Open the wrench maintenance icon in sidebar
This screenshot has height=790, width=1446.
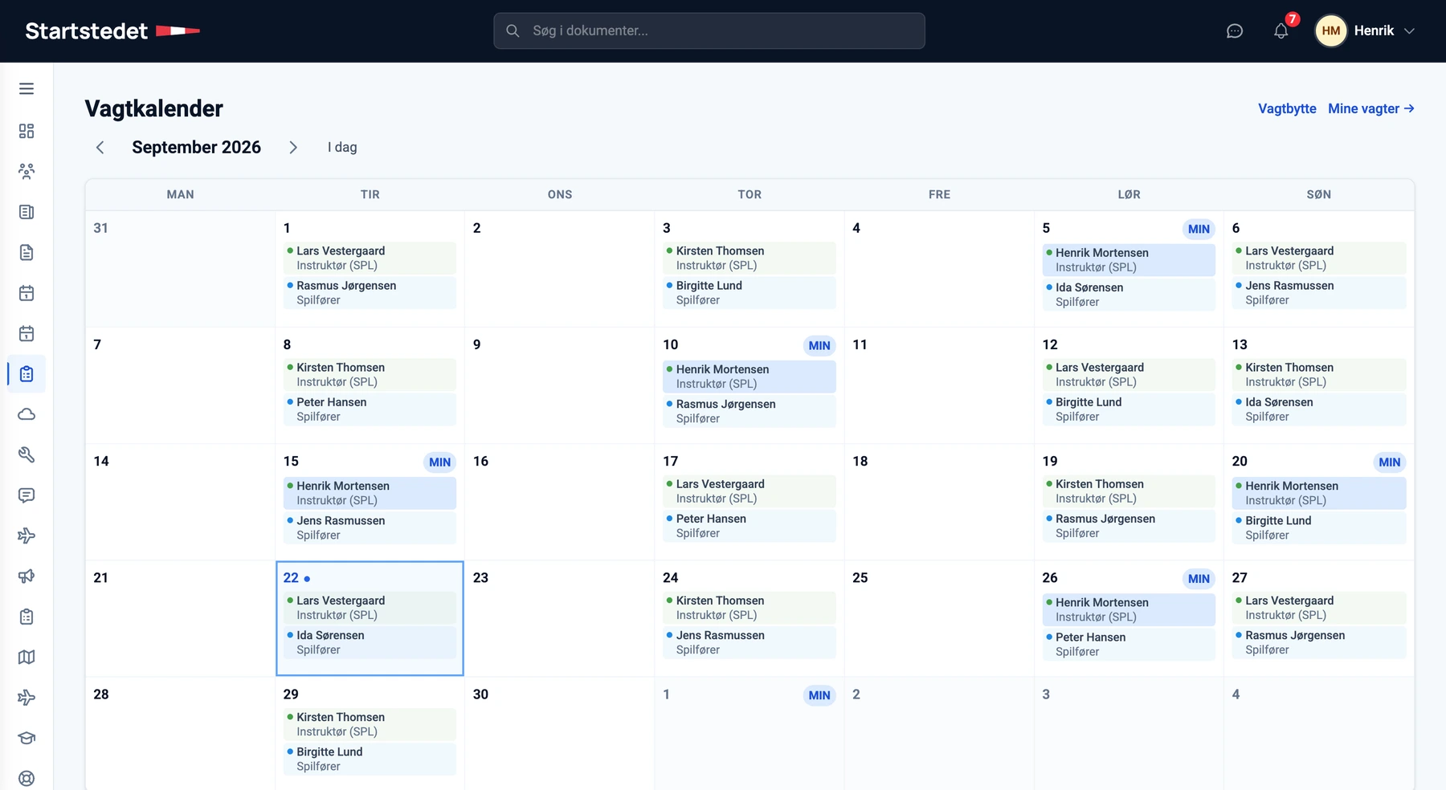tap(27, 454)
